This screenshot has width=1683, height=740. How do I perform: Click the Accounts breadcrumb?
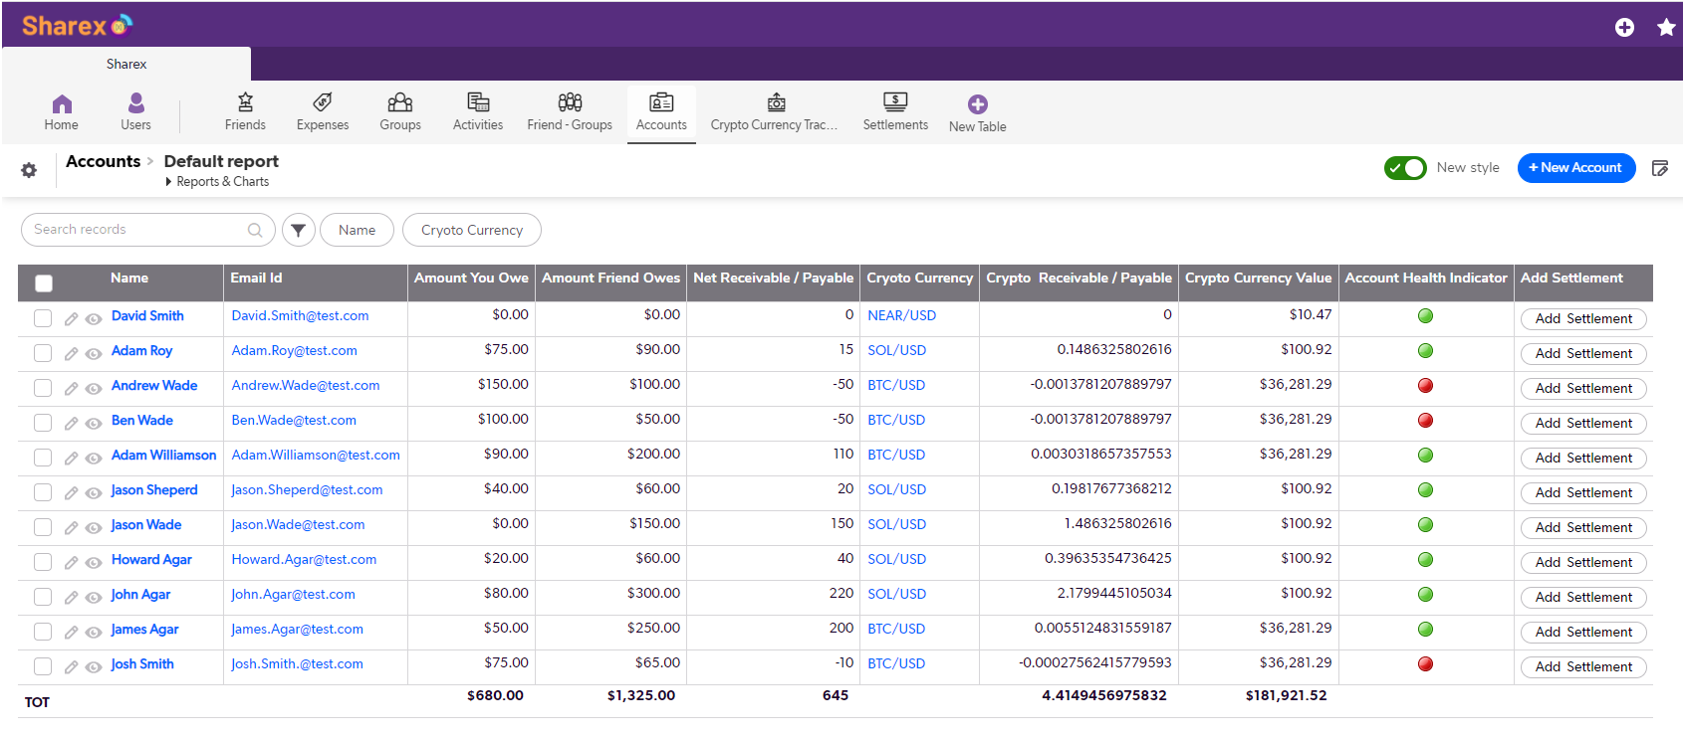(104, 161)
